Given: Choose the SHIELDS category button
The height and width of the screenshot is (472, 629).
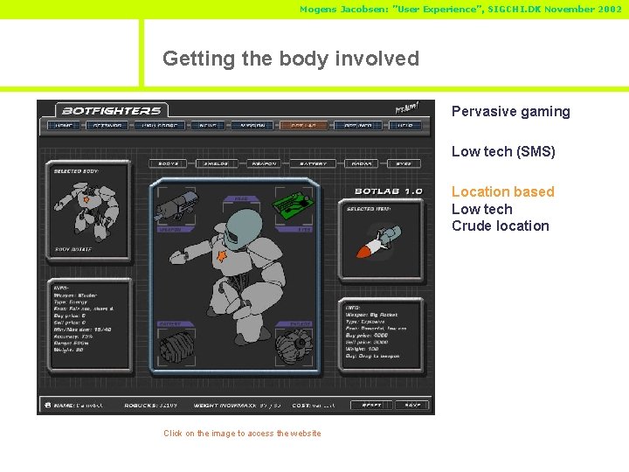Looking at the screenshot, I should pyautogui.click(x=217, y=163).
